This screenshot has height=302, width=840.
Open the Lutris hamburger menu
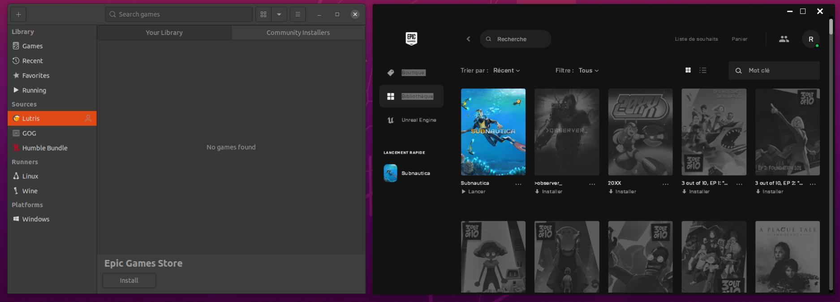298,14
